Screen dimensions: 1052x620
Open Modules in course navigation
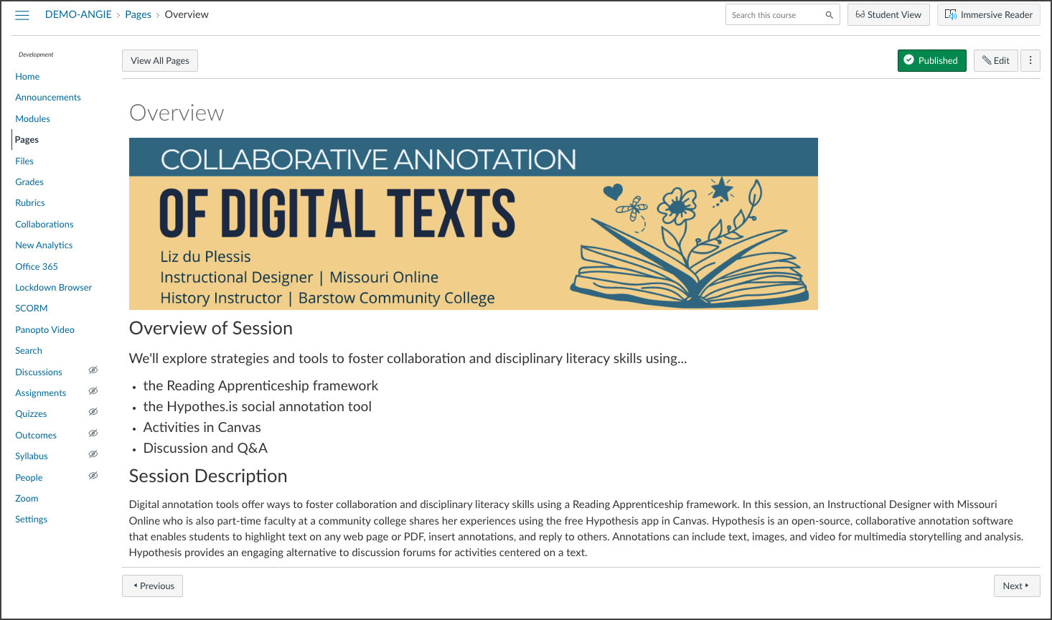click(x=33, y=119)
